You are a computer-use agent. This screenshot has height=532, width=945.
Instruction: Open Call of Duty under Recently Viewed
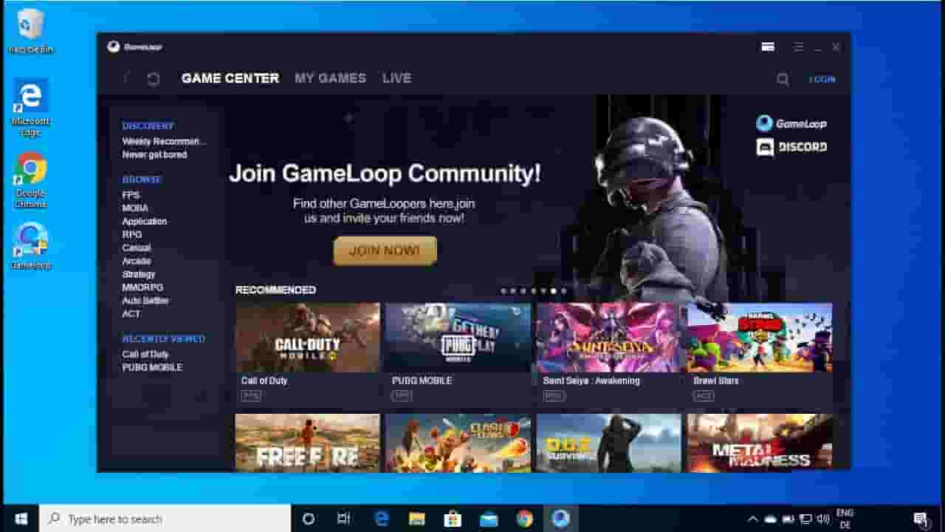tap(145, 354)
